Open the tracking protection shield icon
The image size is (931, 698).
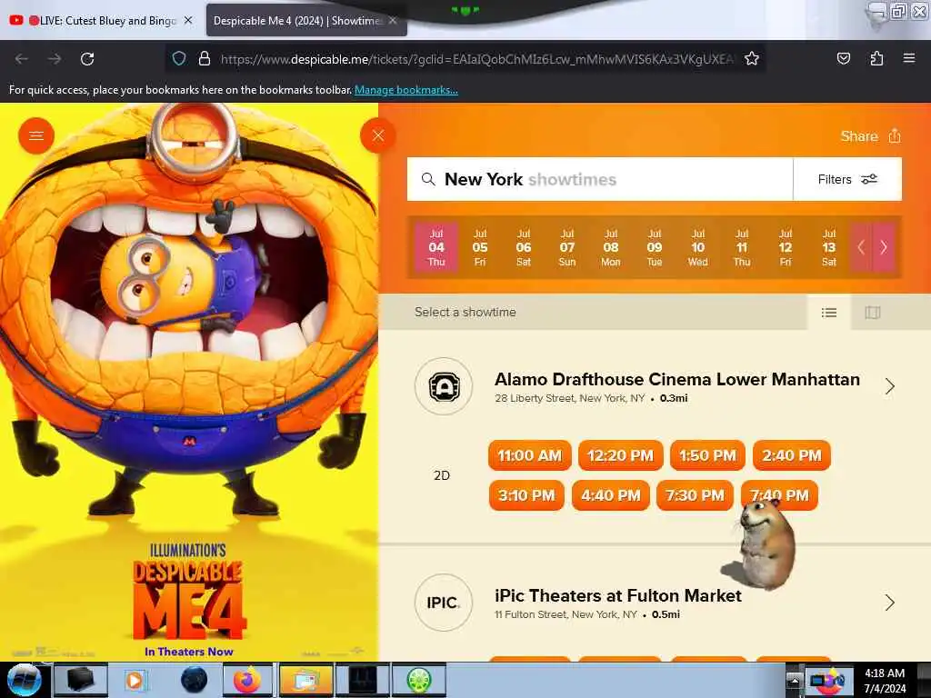179,58
